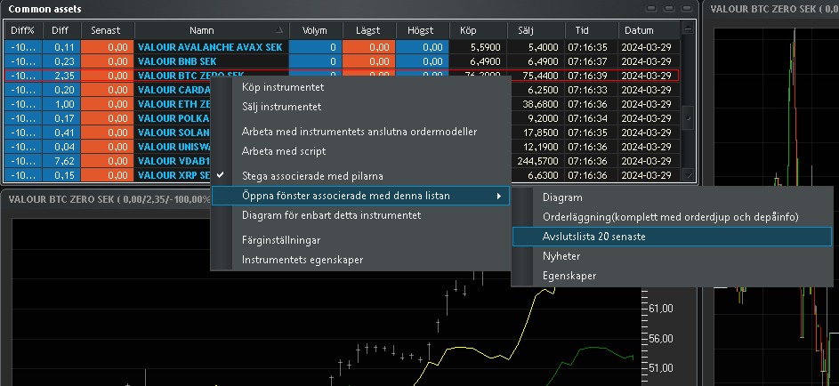The height and width of the screenshot is (386, 839).
Task: Click the 'Datum' column header
Action: 649,30
